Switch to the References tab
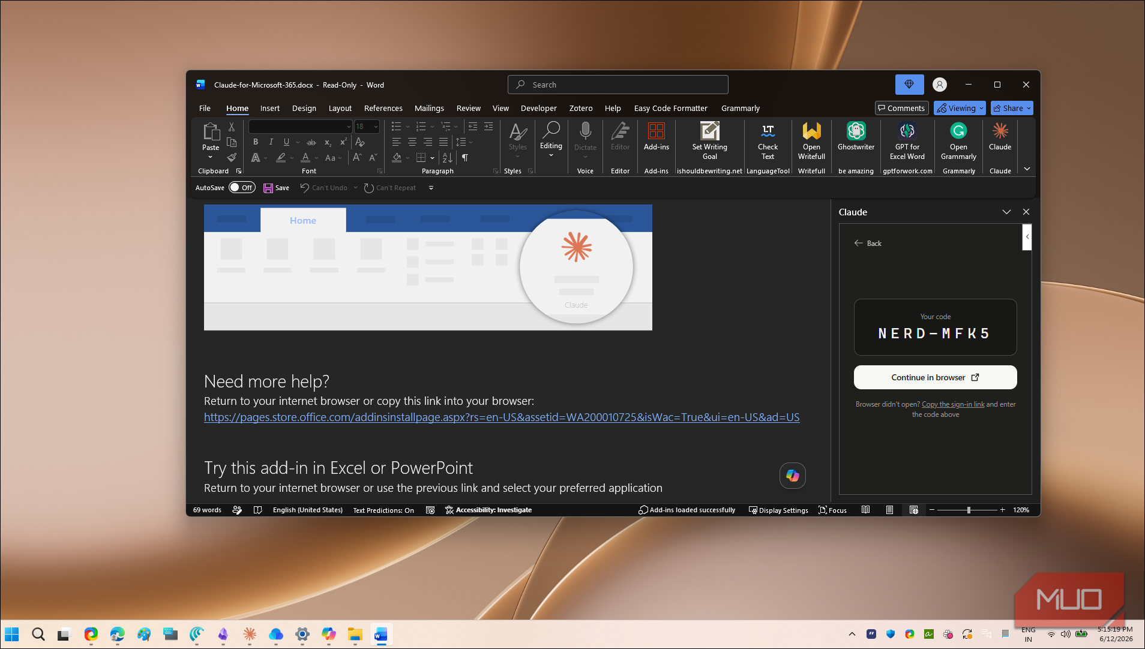The width and height of the screenshot is (1145, 649). [x=383, y=108]
